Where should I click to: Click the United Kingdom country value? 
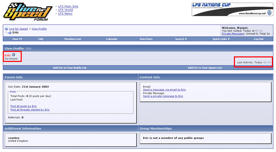tap(18, 141)
